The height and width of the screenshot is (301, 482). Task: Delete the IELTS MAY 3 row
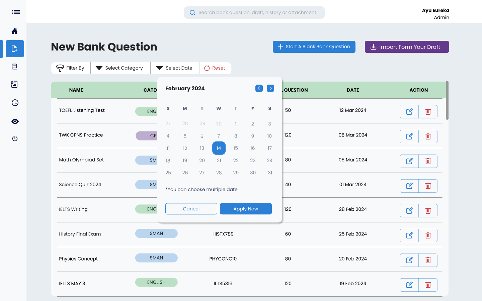coord(428,285)
